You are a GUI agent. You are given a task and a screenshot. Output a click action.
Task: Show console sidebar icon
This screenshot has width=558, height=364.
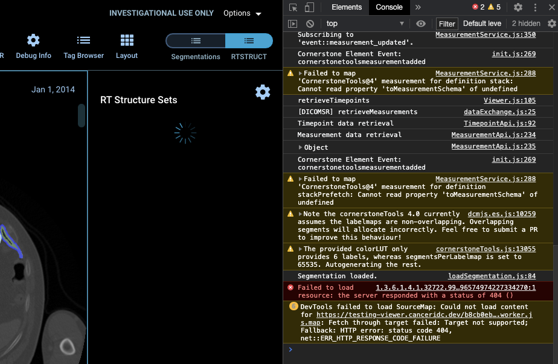tap(292, 24)
